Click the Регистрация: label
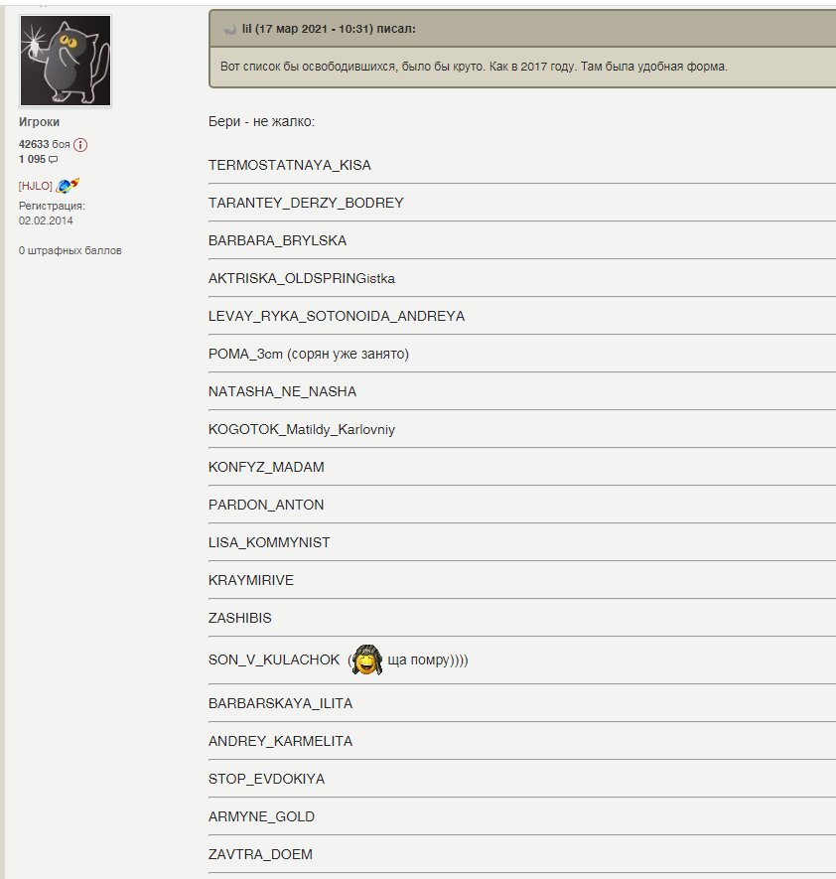836x879 pixels. point(52,207)
